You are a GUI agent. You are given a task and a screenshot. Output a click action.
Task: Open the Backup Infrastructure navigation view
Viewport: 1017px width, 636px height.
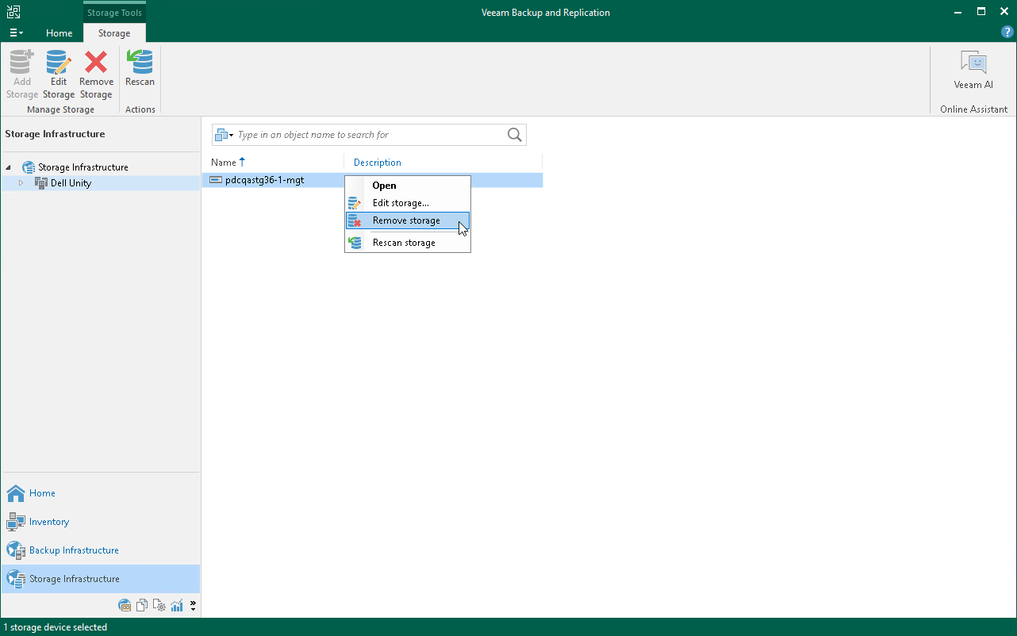point(100,550)
